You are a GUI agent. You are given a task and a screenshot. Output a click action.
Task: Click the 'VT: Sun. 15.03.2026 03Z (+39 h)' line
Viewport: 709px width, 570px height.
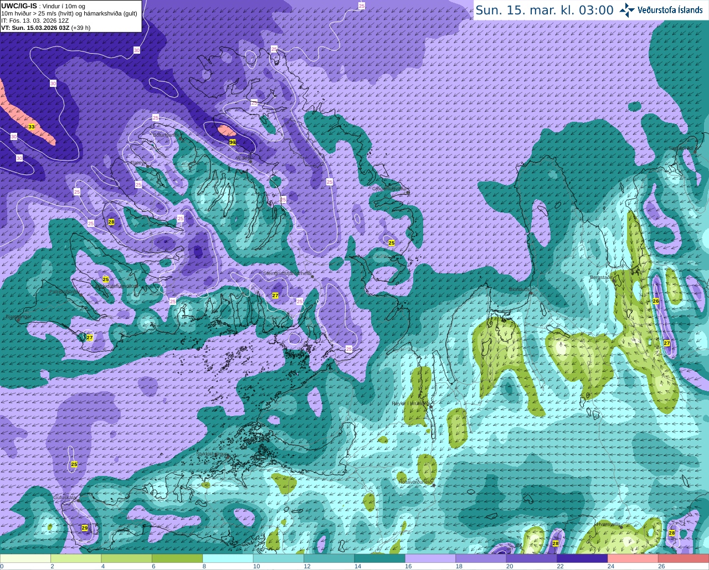click(45, 28)
